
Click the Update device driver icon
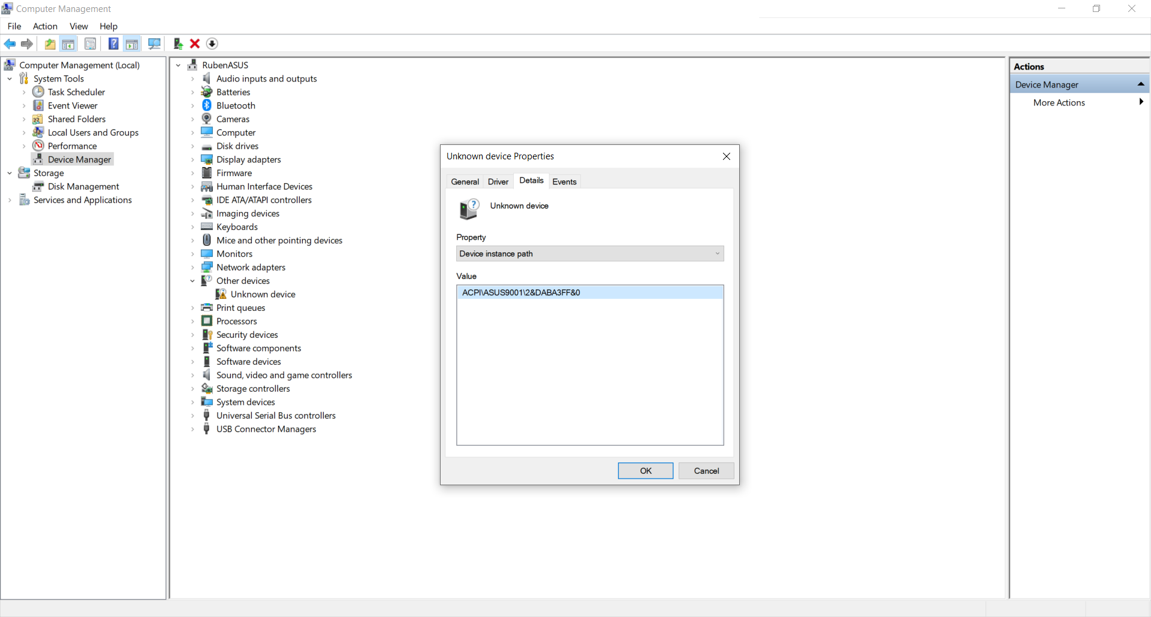178,44
